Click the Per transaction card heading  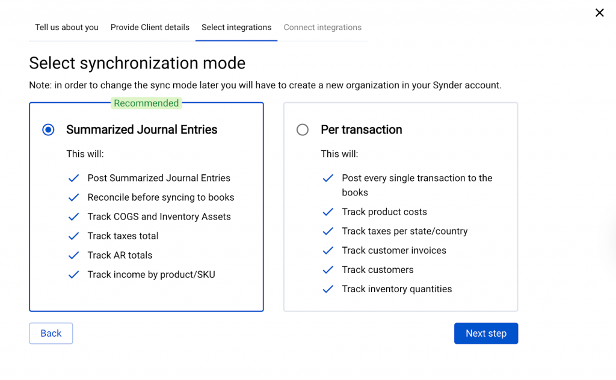point(361,130)
